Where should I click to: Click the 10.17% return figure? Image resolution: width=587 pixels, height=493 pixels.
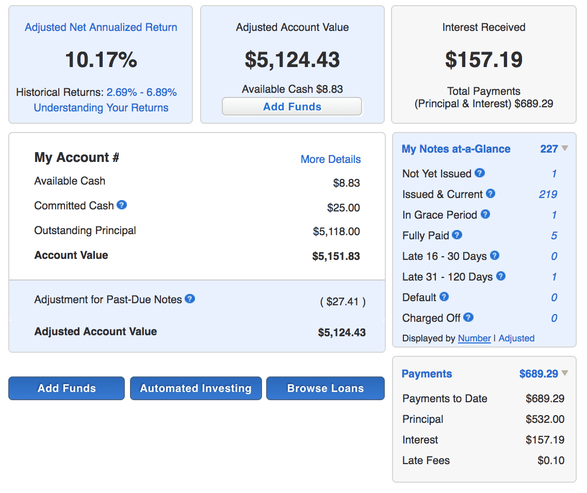pos(101,59)
